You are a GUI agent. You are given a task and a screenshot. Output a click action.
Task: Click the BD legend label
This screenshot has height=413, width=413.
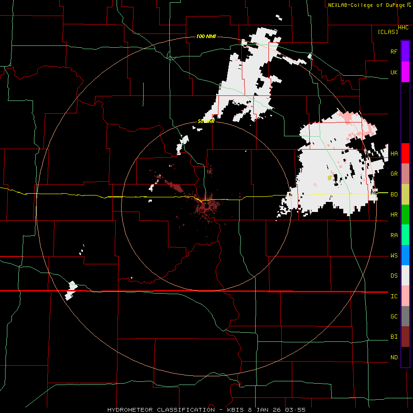pos(394,195)
